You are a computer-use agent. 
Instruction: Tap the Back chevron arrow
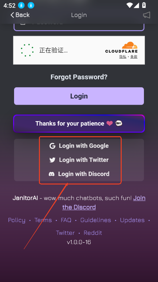click(12, 15)
